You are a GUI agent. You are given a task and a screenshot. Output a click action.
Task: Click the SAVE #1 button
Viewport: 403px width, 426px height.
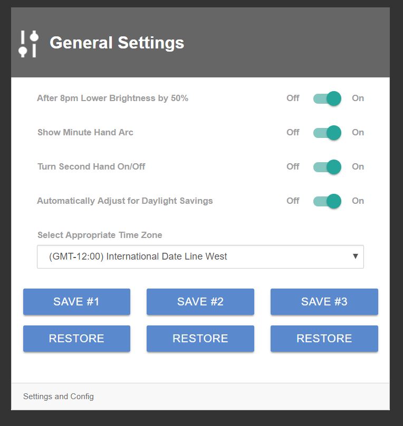click(76, 302)
